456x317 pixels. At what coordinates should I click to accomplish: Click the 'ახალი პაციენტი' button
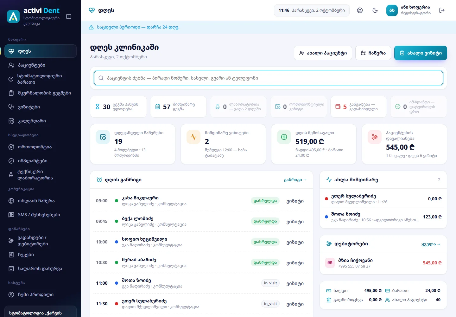[x=323, y=53]
